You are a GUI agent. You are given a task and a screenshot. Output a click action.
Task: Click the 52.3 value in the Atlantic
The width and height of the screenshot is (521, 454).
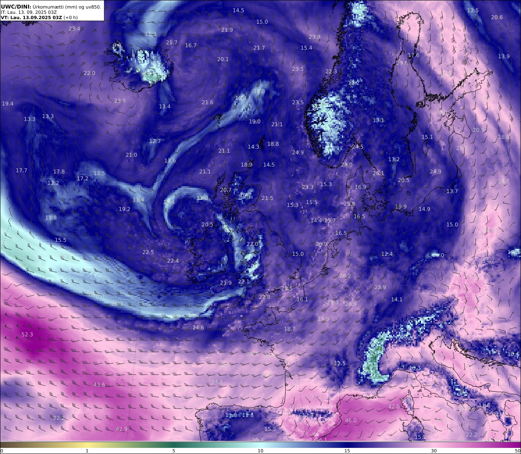pyautogui.click(x=27, y=334)
